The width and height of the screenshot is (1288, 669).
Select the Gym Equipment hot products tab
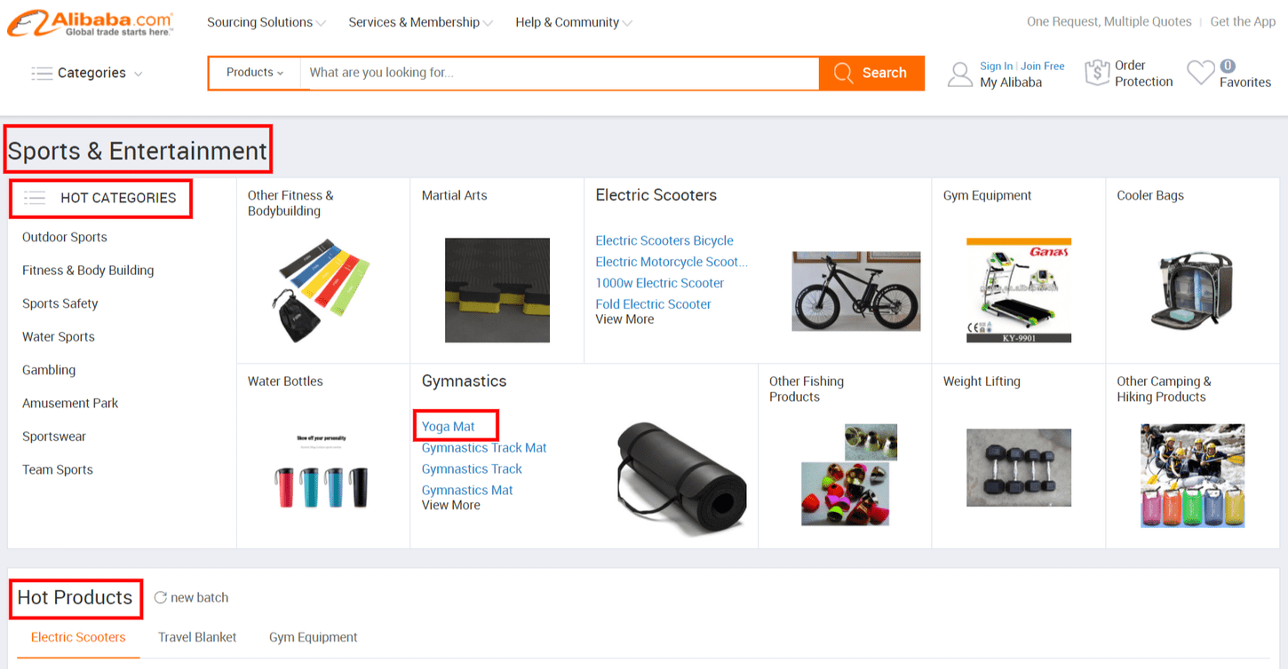(x=313, y=637)
